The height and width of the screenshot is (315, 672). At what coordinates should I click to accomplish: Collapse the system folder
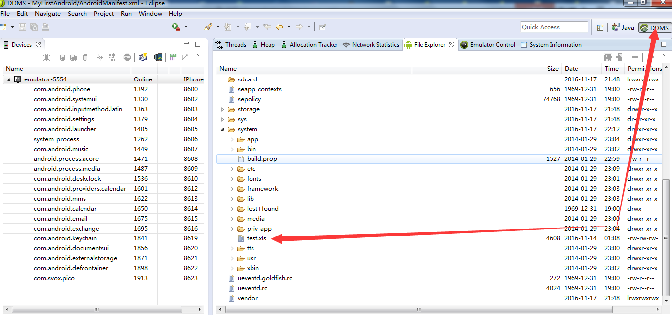pyautogui.click(x=222, y=129)
